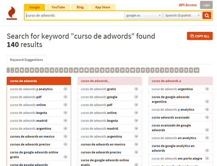Switch to the App Store tab
The height and width of the screenshot is (166, 217).
103,7
